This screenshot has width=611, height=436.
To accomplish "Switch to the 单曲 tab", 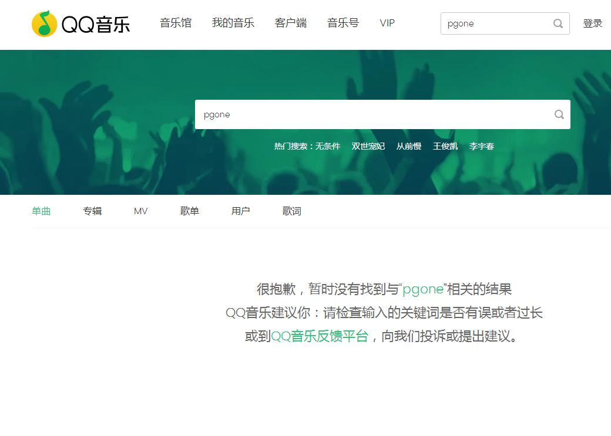I will [x=41, y=211].
